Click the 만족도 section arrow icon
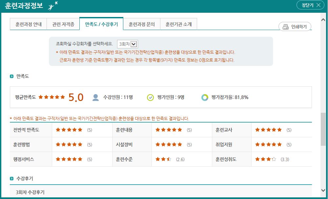328x199 pixels. [x=12, y=76]
